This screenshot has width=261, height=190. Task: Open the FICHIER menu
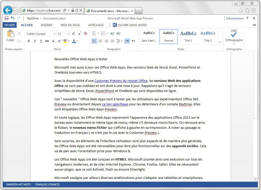10,25
